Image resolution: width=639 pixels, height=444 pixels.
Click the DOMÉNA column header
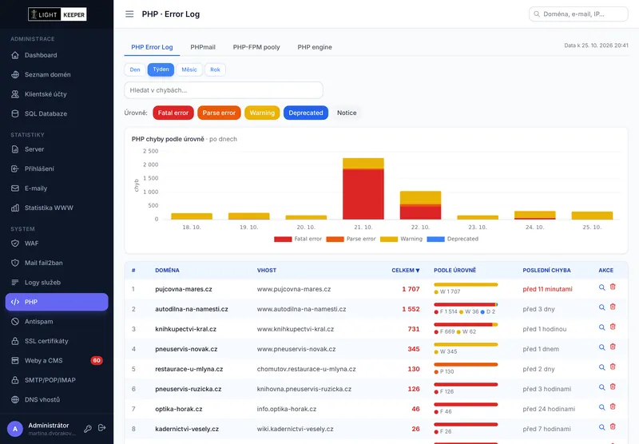167,271
